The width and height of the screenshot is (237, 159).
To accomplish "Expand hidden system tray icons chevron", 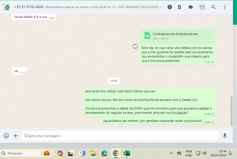I will point(171,153).
